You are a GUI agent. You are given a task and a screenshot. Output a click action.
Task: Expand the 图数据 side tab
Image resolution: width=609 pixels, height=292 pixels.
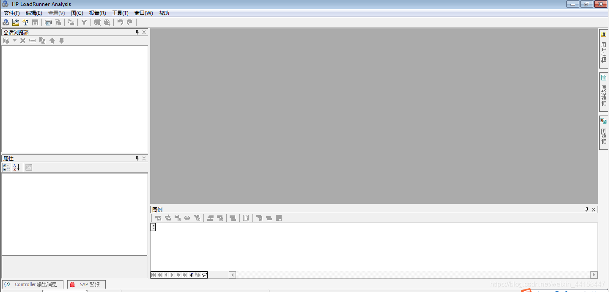point(604,132)
